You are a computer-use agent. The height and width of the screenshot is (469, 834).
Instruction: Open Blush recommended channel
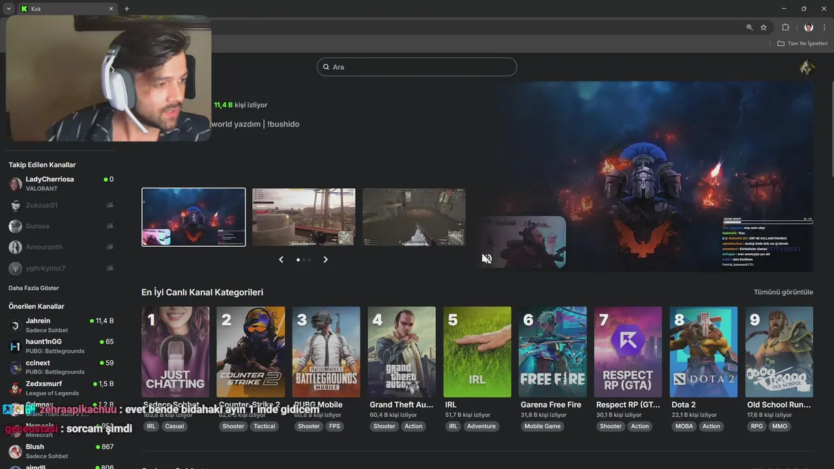pyautogui.click(x=61, y=451)
